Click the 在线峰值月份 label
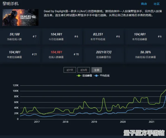The width and height of the screenshot is (166, 138). click(104, 57)
